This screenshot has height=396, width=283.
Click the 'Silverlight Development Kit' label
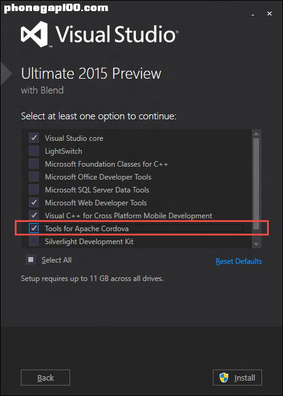[89, 242]
